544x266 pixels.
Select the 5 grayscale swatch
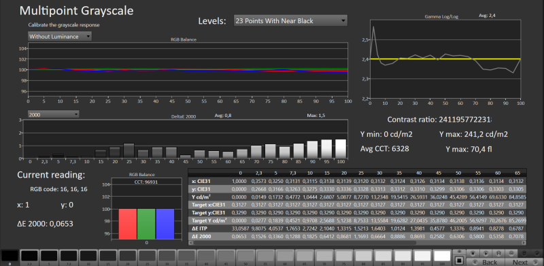(49, 256)
